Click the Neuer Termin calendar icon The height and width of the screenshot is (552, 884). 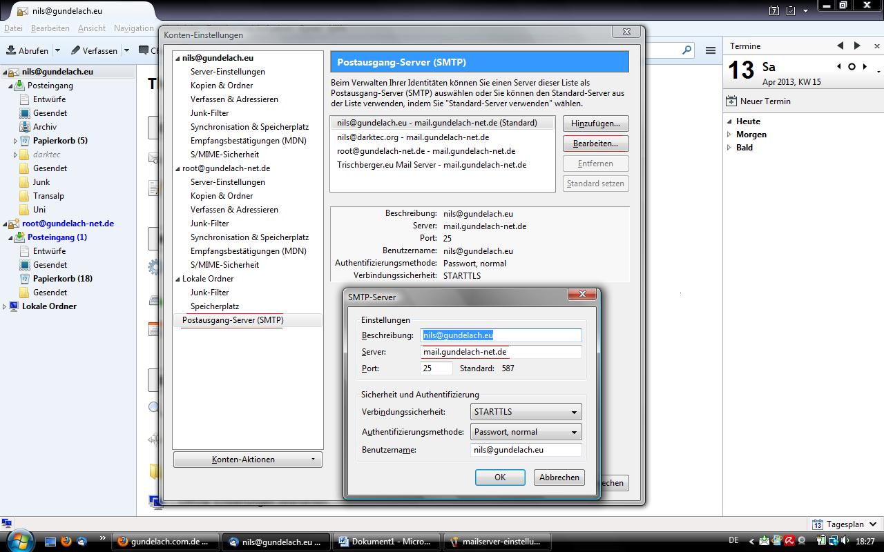731,101
